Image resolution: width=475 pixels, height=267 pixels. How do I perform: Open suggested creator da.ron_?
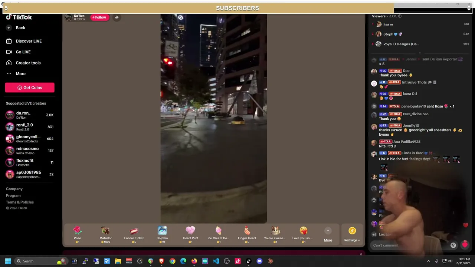pos(30,115)
